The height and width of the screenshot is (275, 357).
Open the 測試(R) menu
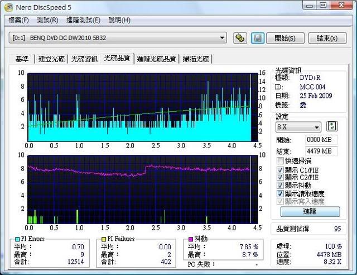click(47, 20)
